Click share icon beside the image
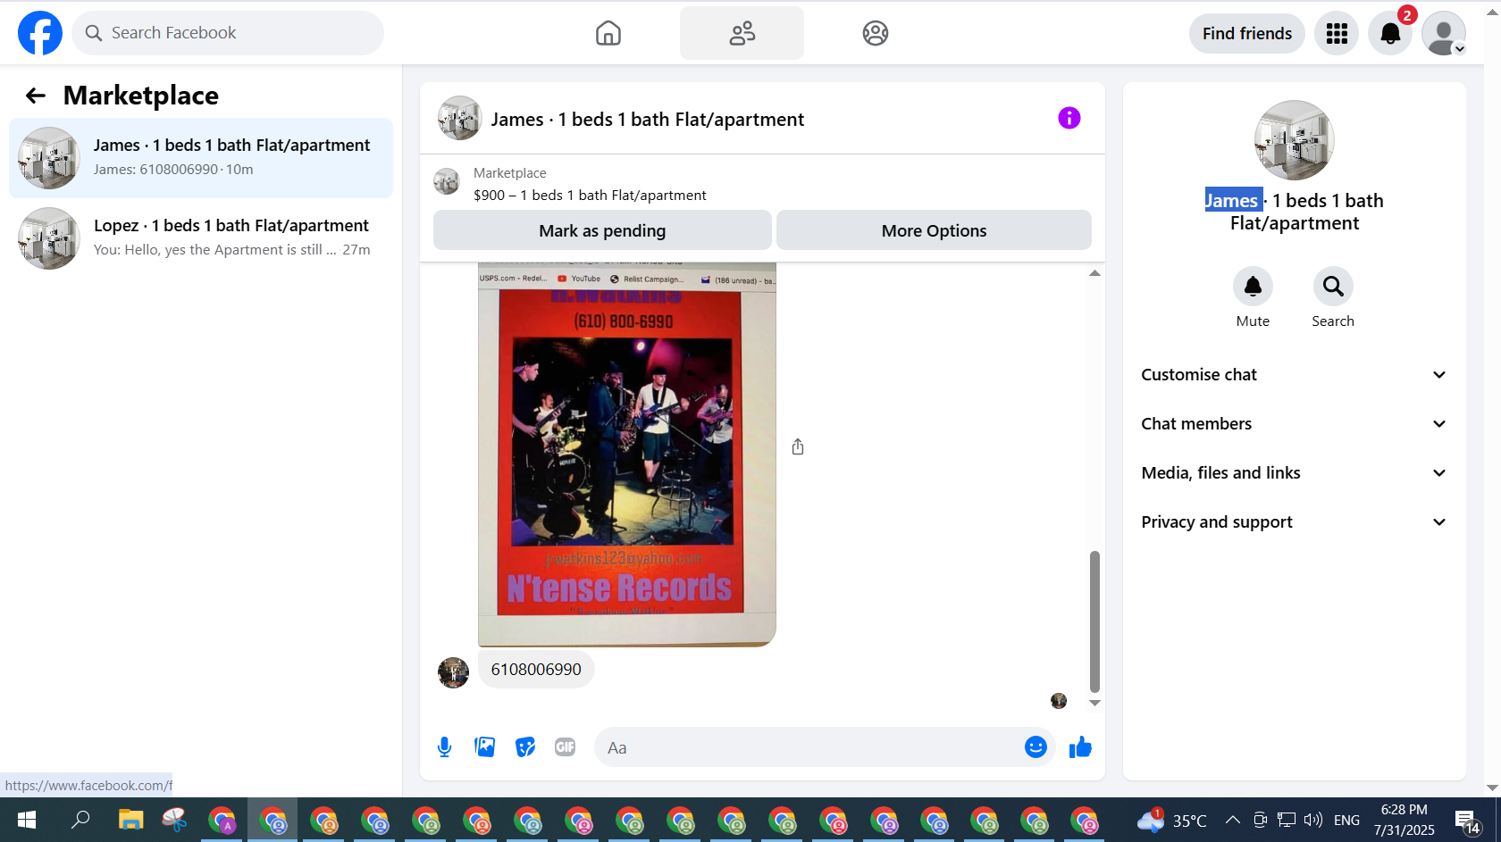This screenshot has height=842, width=1501. click(798, 446)
